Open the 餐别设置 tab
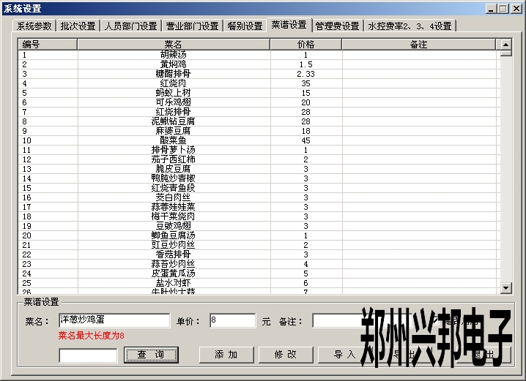The image size is (526, 381). [x=244, y=26]
